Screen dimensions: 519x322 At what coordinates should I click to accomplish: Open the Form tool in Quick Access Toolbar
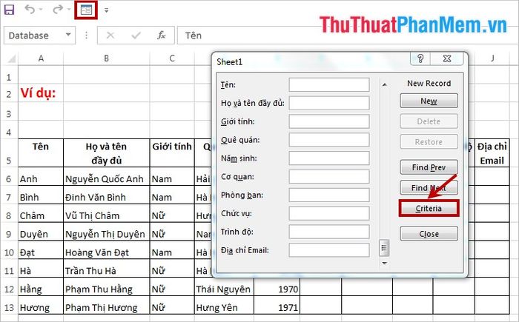tap(87, 10)
